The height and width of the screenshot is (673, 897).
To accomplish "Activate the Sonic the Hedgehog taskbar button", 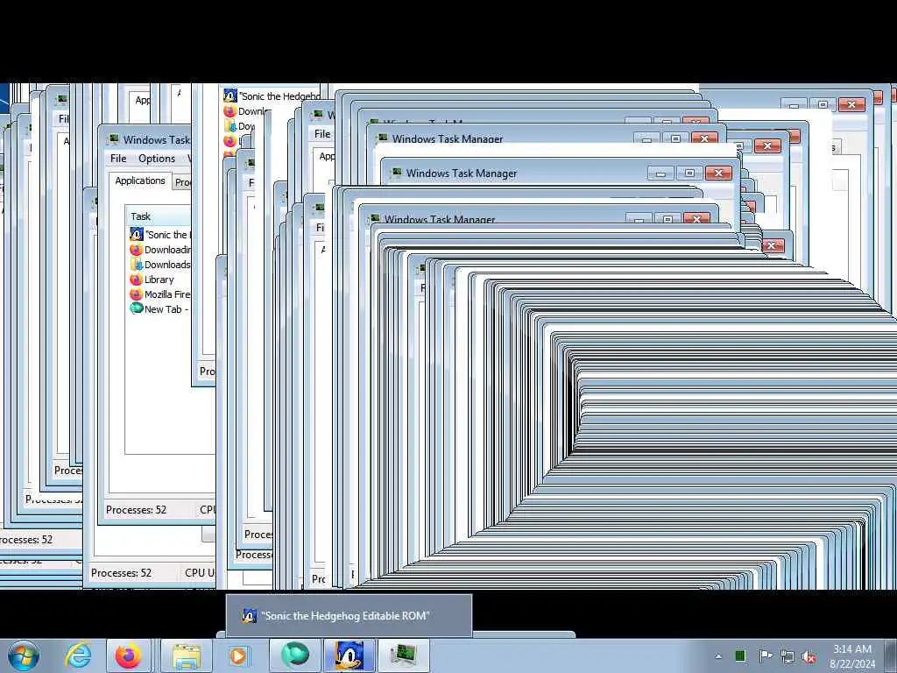I will coord(350,655).
